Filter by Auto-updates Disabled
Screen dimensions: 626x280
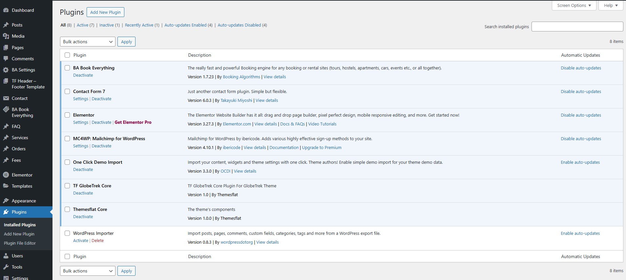(x=239, y=25)
